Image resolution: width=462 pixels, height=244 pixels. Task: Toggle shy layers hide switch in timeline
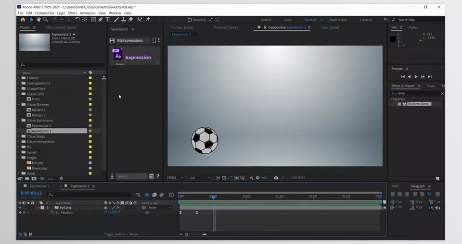[147, 195]
